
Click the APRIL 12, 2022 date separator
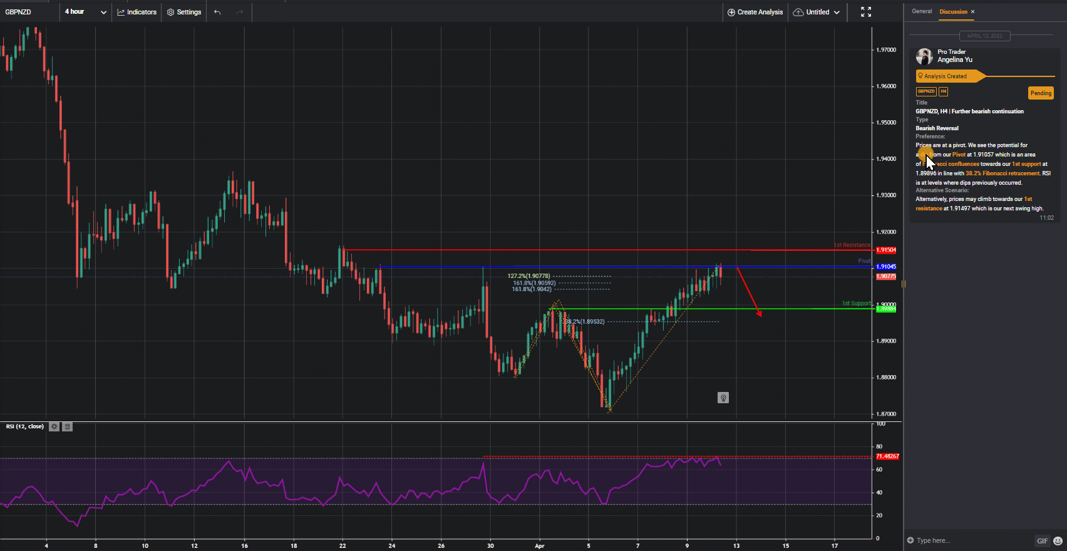point(984,36)
